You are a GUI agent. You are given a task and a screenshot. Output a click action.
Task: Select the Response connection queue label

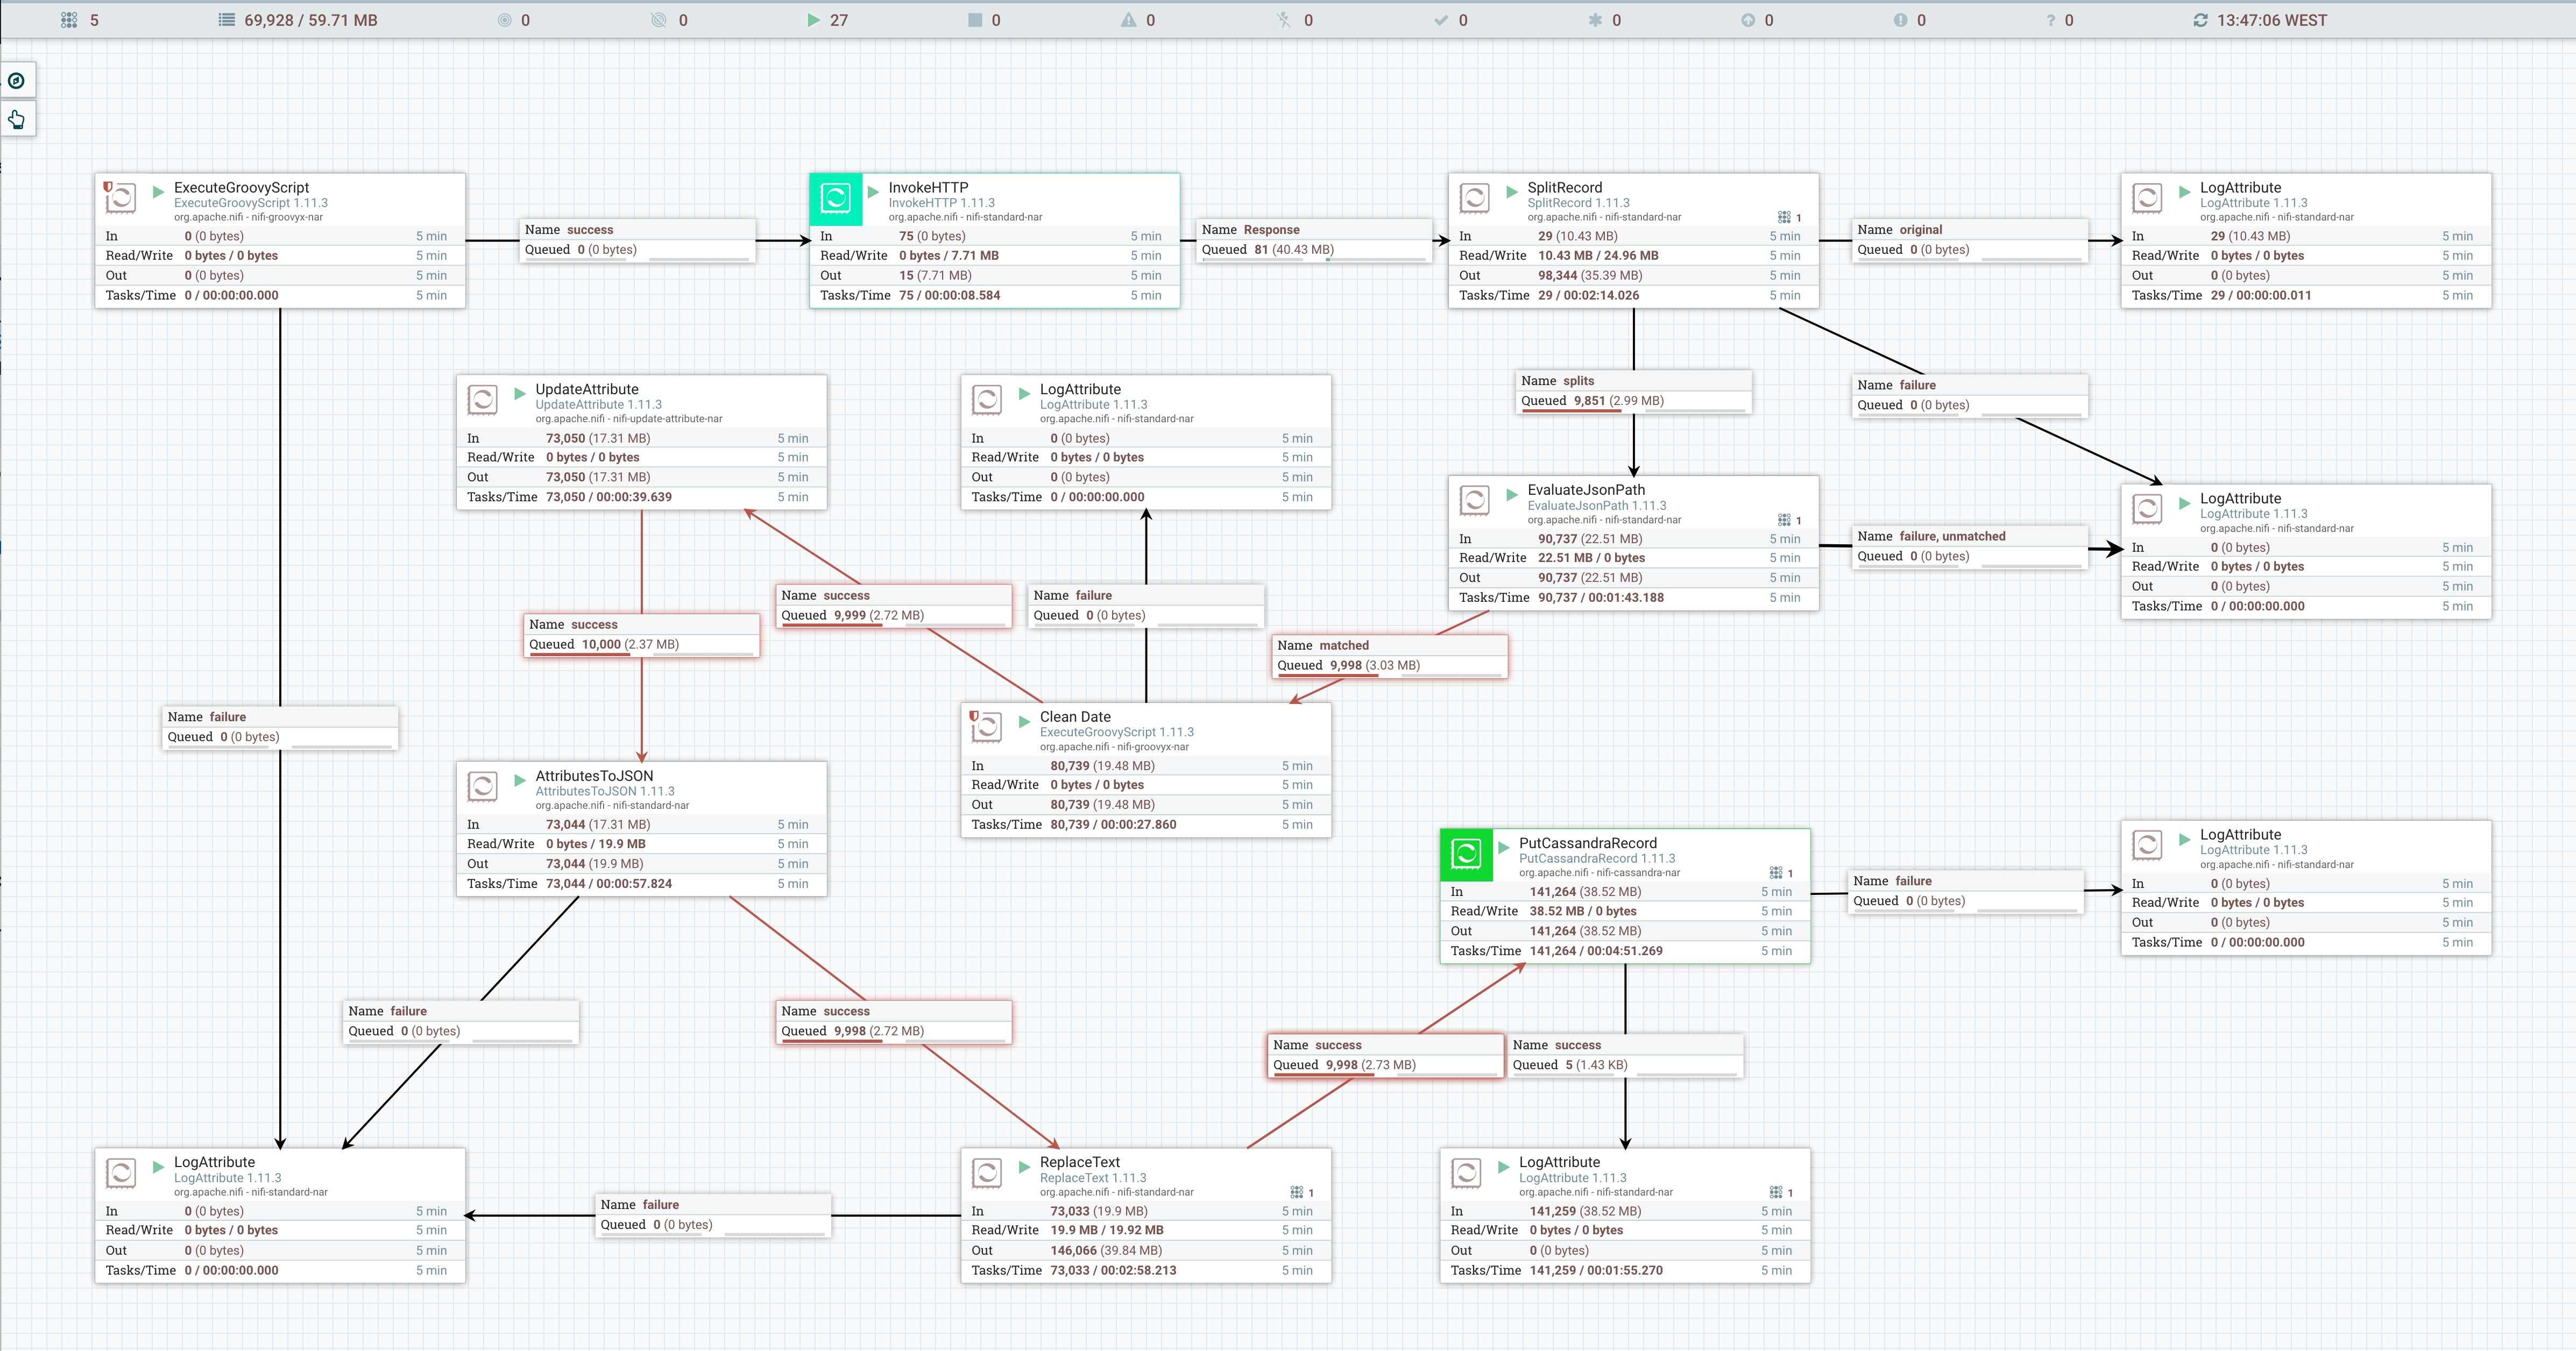[x=1314, y=240]
